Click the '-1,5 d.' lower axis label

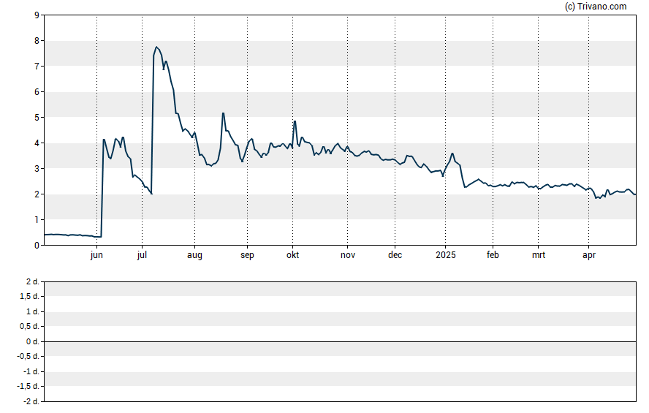29,387
